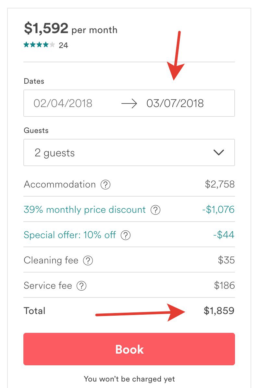The height and width of the screenshot is (388, 259).
Task: Select the check-in date 02/04/2018
Action: (63, 103)
